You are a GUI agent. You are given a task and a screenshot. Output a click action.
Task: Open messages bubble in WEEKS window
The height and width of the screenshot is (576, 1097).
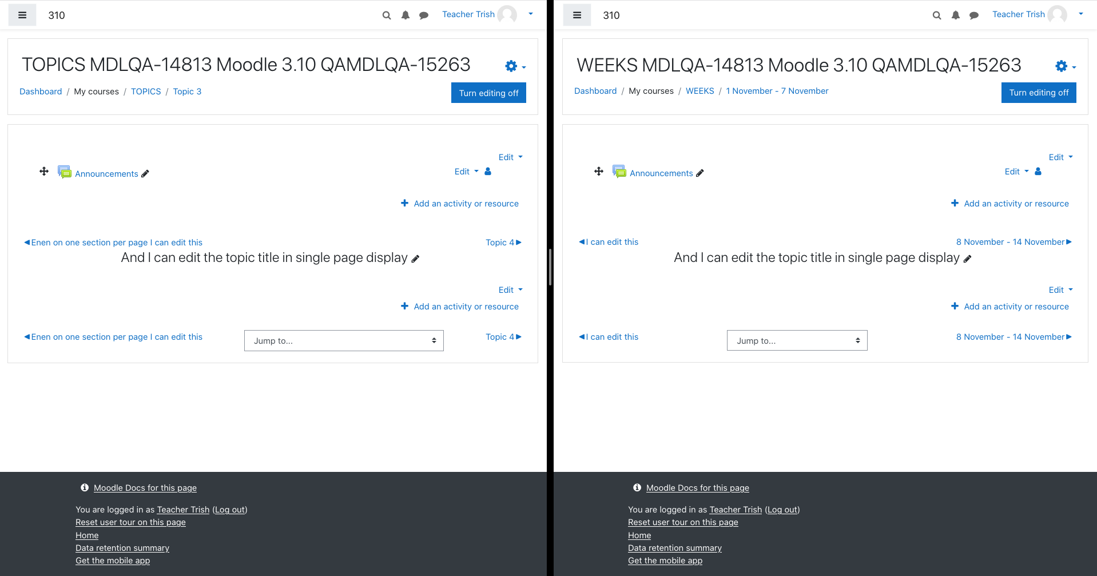click(x=974, y=15)
